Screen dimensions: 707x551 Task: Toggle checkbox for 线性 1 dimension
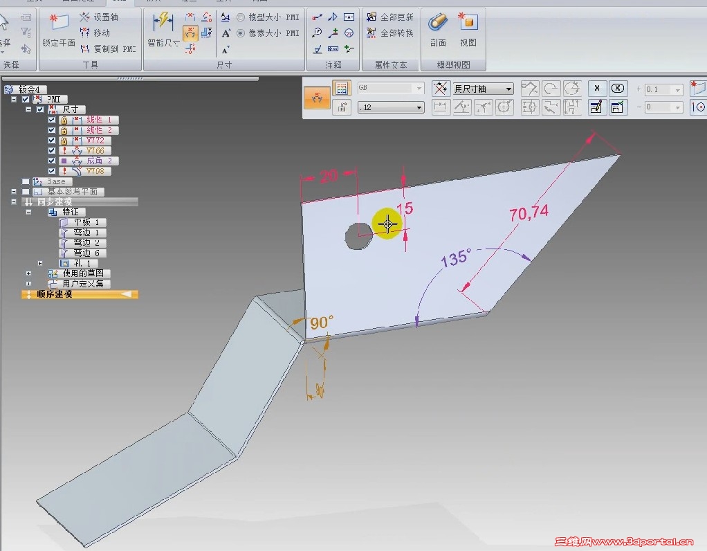pyautogui.click(x=51, y=120)
